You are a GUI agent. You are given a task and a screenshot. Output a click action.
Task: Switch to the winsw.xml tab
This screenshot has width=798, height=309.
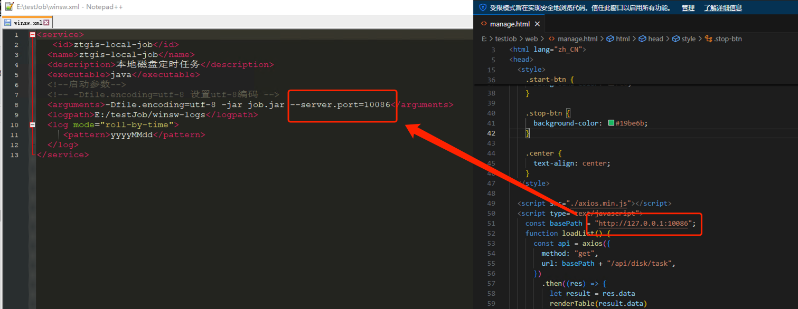coord(28,23)
